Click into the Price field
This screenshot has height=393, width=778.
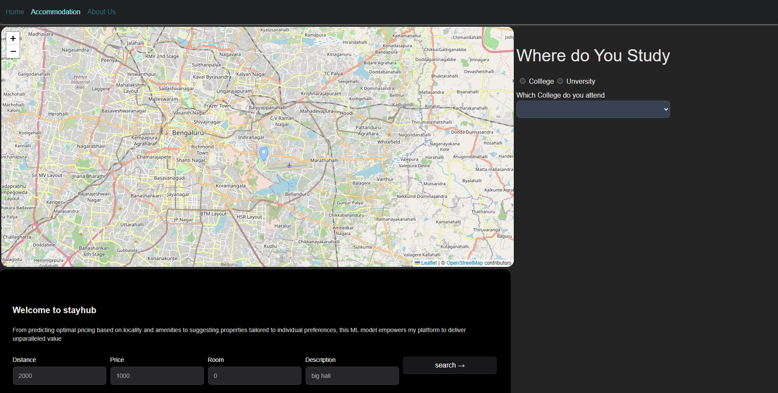[x=157, y=376]
